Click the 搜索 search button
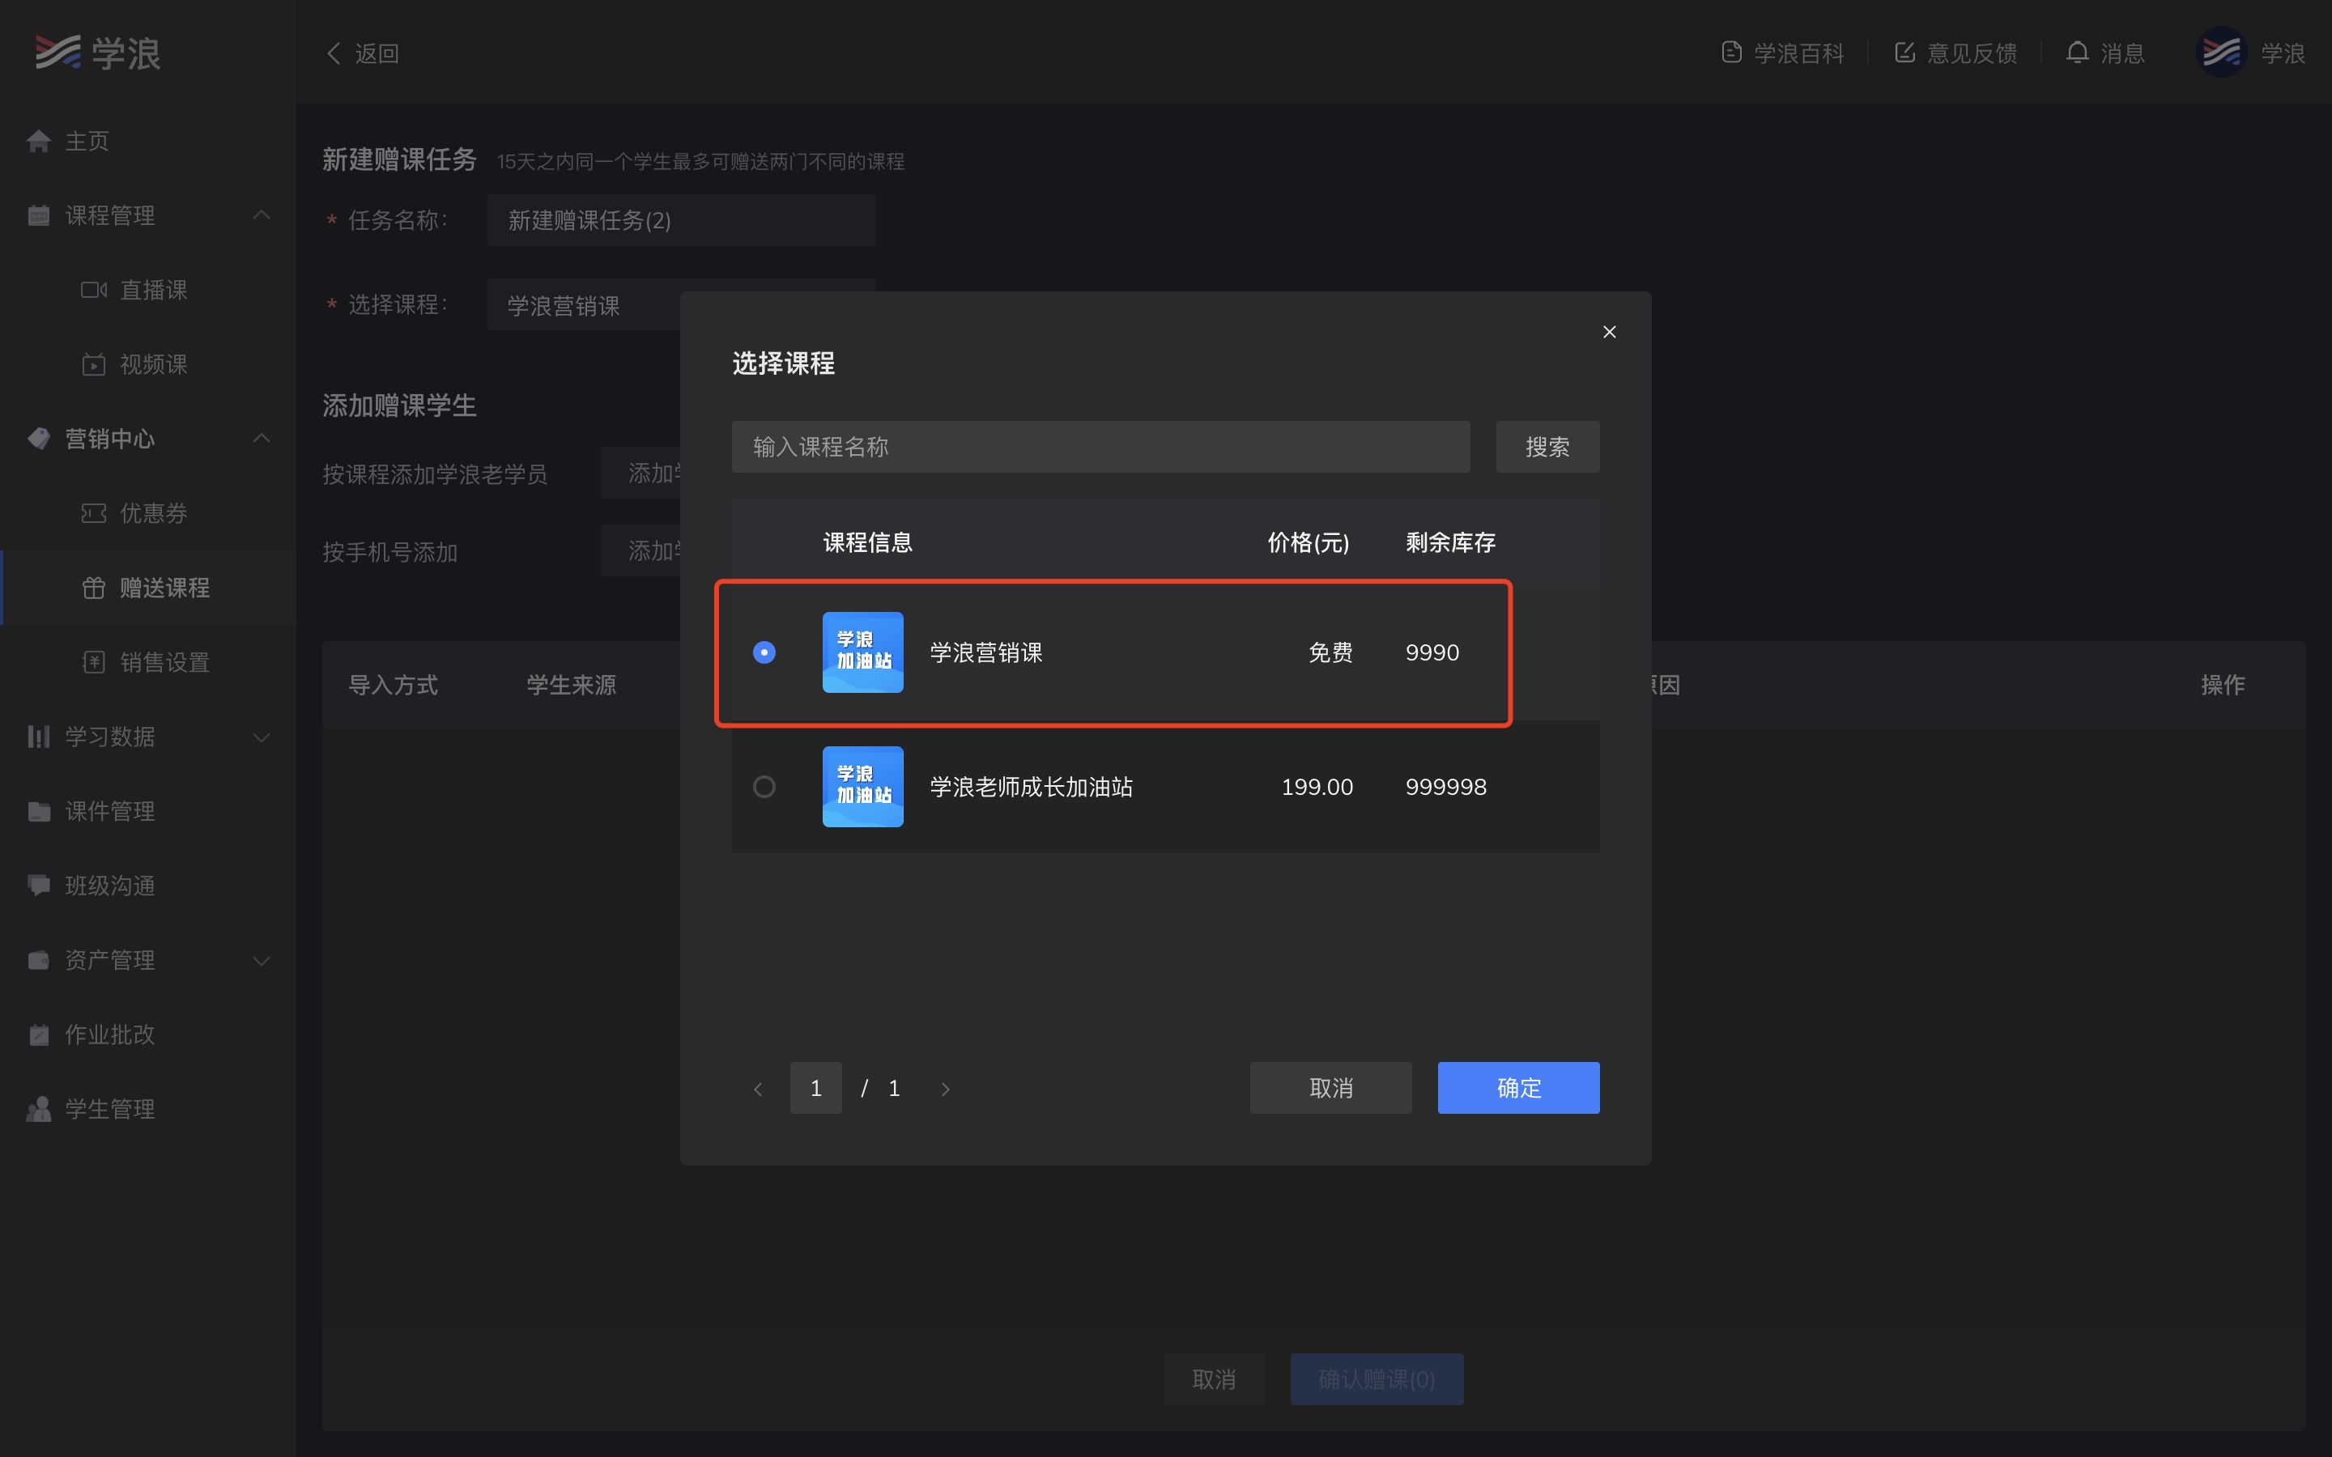 coord(1547,446)
